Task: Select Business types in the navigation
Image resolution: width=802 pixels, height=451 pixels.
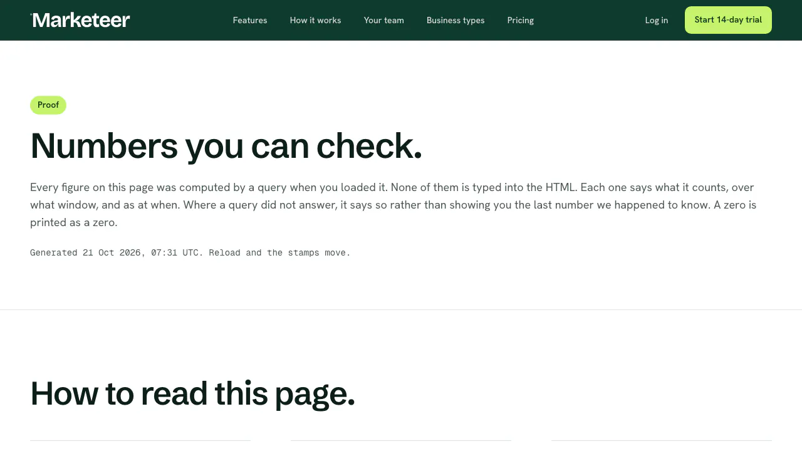Action: pyautogui.click(x=456, y=20)
